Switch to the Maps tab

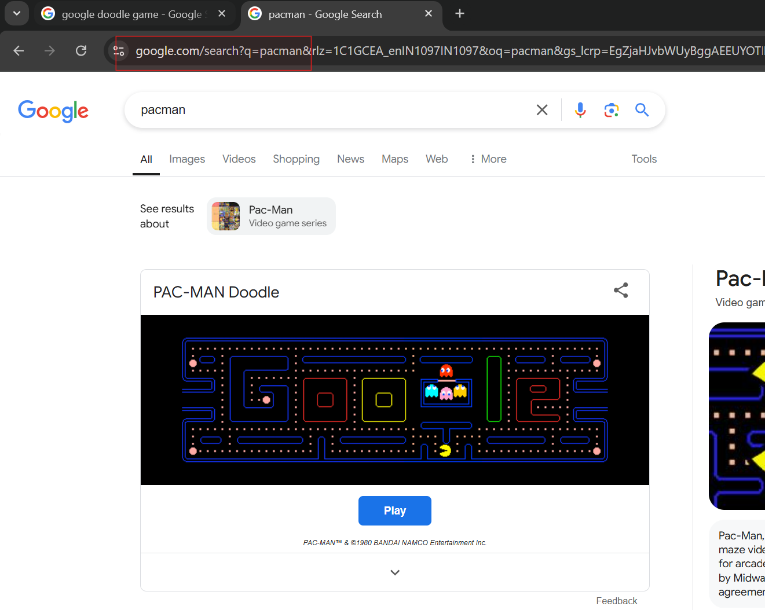point(395,159)
